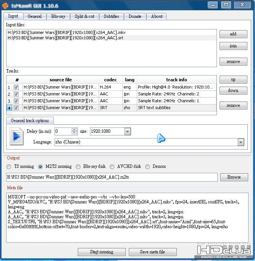Move track down with the down button
This screenshot has width=255, height=261.
pos(233,90)
